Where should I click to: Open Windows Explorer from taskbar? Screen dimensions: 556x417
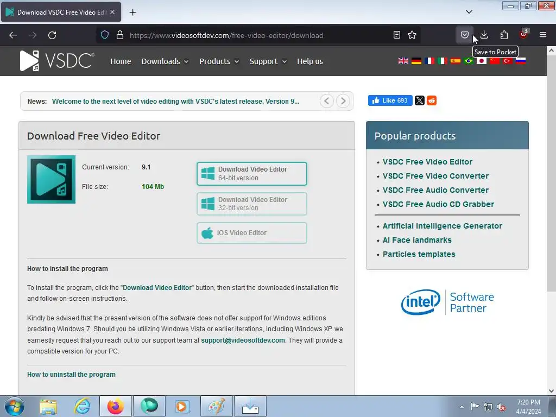tap(48, 406)
